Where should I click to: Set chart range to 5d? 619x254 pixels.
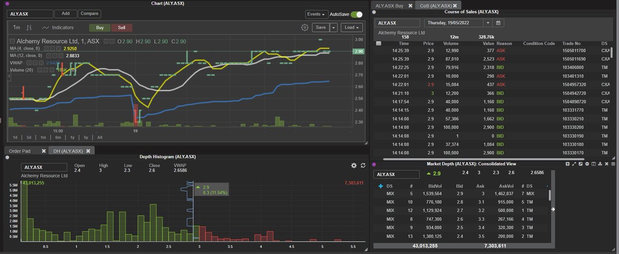click(x=29, y=137)
